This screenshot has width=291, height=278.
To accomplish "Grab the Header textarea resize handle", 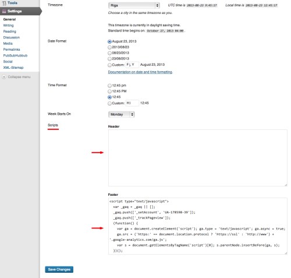I will [x=286, y=185].
